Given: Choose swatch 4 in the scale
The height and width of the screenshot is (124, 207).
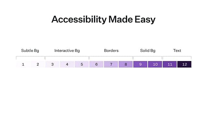Looking at the screenshot, I should [67, 64].
